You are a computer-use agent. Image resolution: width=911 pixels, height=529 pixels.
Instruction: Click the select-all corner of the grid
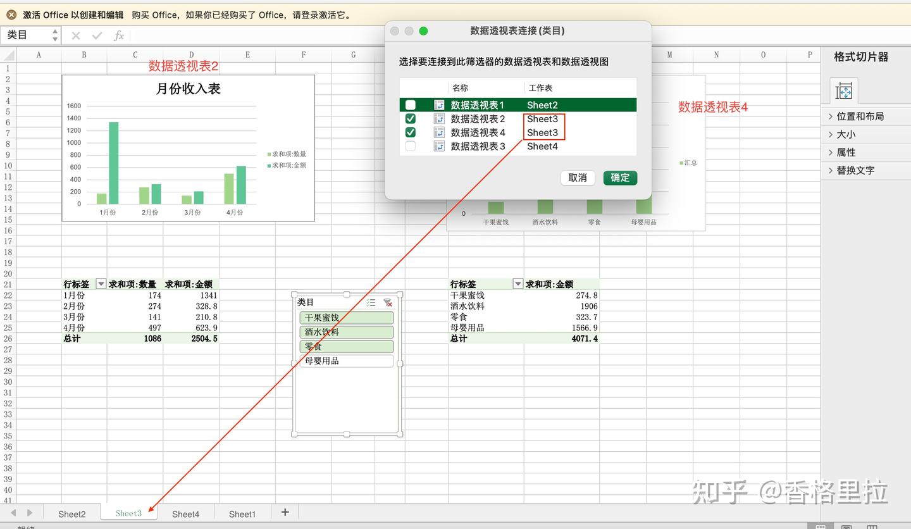pyautogui.click(x=8, y=55)
